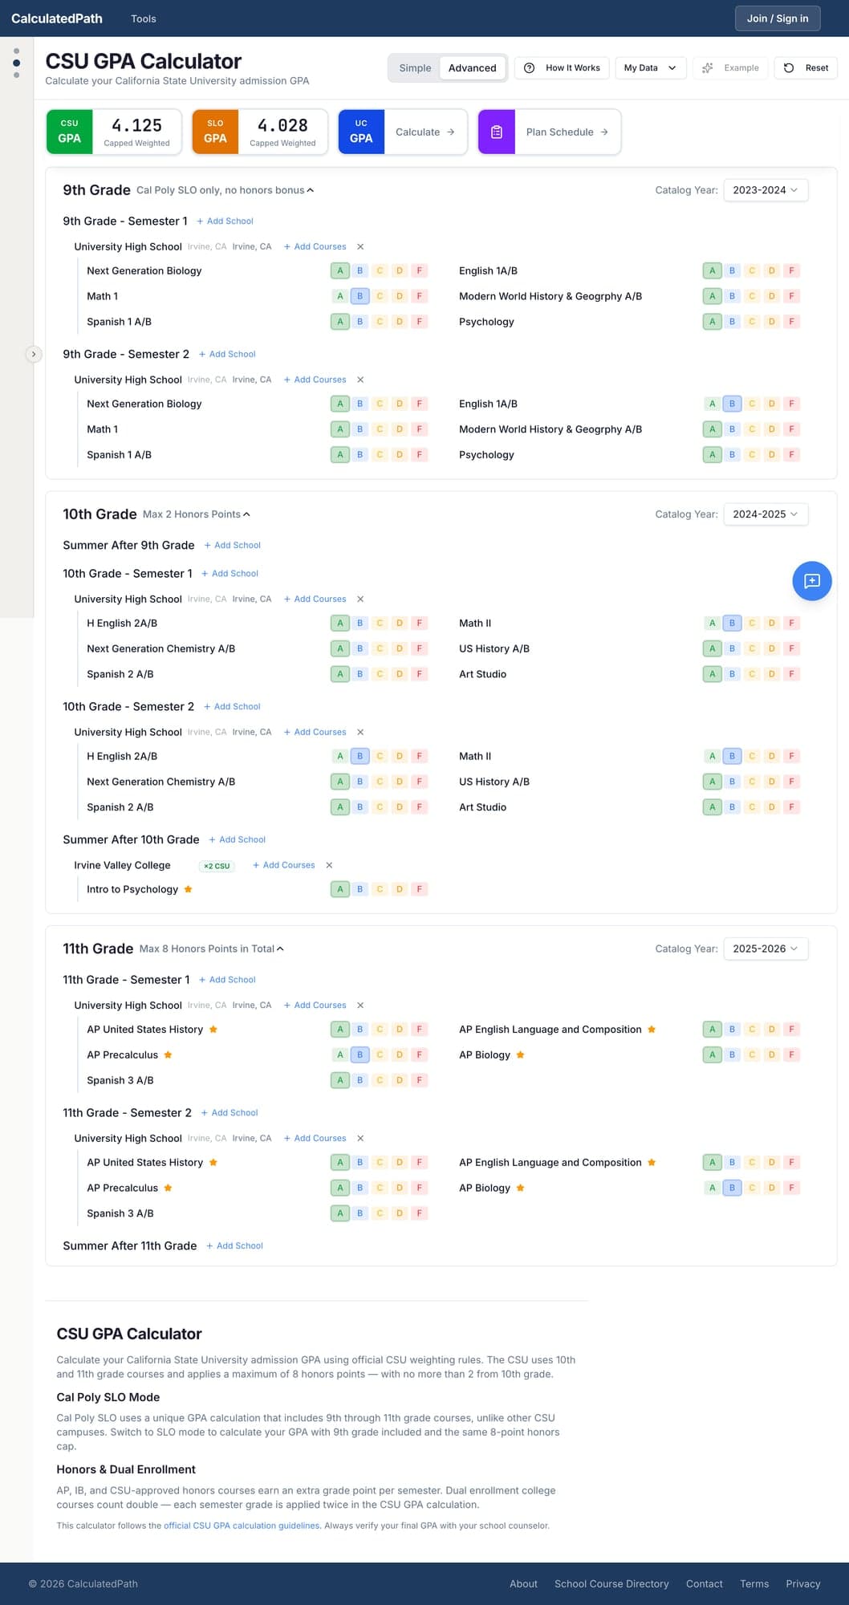This screenshot has width=849, height=1605.
Task: Click the Plan Schedule clipboard icon
Action: 497,132
